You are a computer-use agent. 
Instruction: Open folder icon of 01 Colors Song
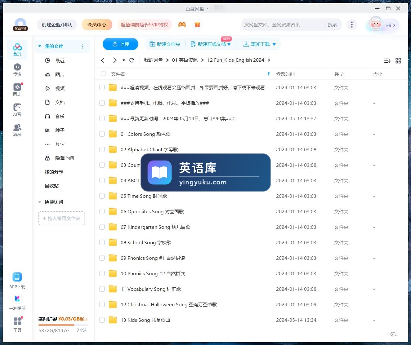click(x=113, y=134)
